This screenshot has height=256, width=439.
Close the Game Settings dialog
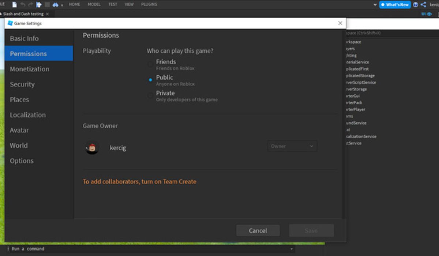point(340,23)
